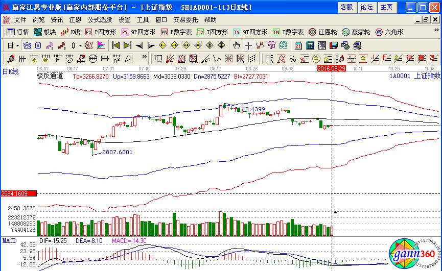
Task: Click the 2016-09-29 date marker
Action: pyautogui.click(x=331, y=68)
